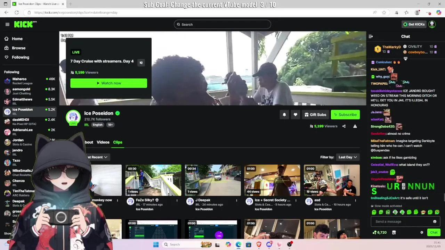The height and width of the screenshot is (250, 445).
Task: Insert first green quick emote
Action: pyautogui.click(x=374, y=212)
